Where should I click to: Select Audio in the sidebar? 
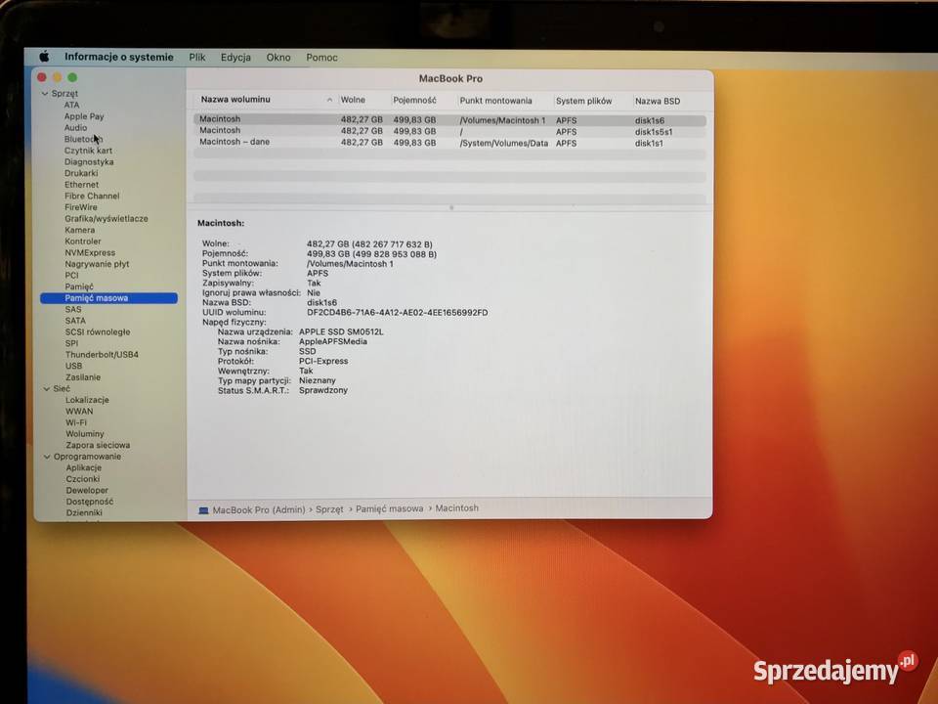click(x=75, y=127)
